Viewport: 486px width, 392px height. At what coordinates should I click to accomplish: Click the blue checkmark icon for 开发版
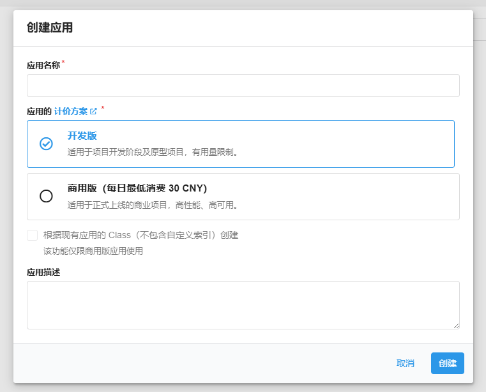coord(46,144)
